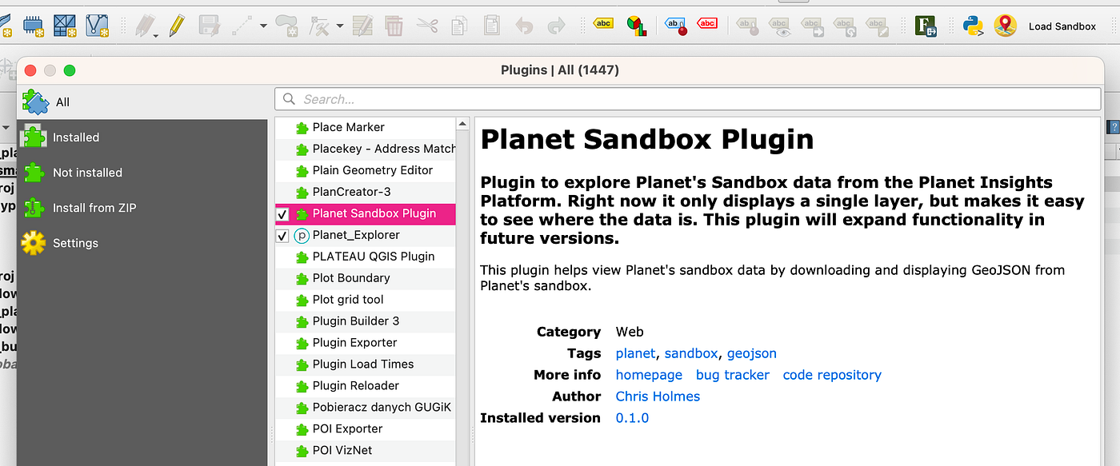Click the New Temporary Scratch Layer icon
Screen dimensions: 1120x466
pos(34,26)
